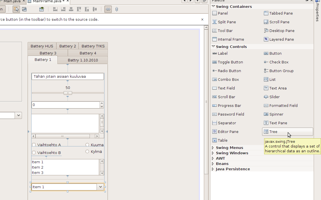Pick Table component from the palette
This screenshot has width=321, height=200.
[220, 141]
